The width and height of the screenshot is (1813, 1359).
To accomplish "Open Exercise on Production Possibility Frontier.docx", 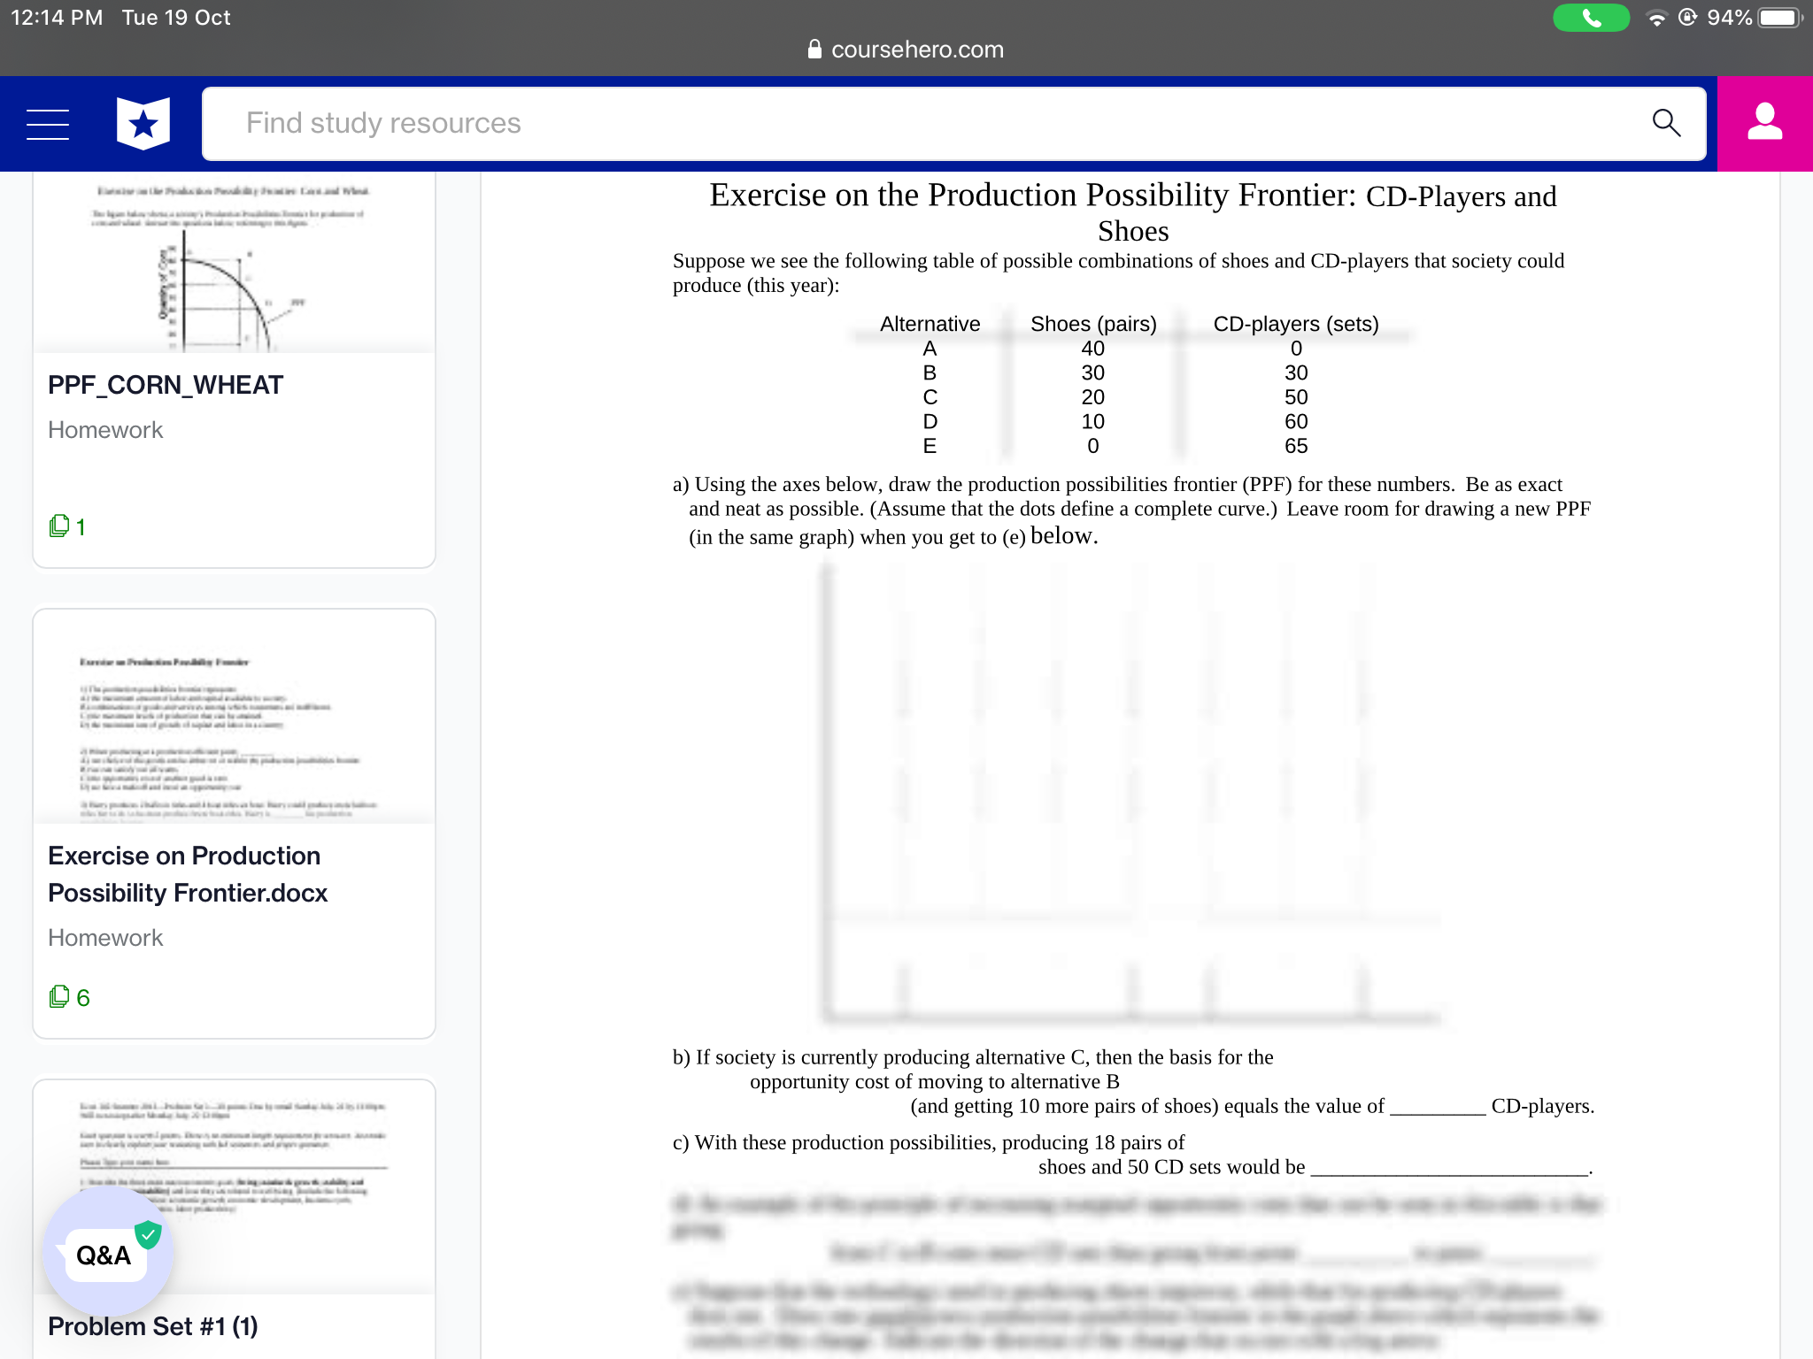I will pyautogui.click(x=188, y=874).
